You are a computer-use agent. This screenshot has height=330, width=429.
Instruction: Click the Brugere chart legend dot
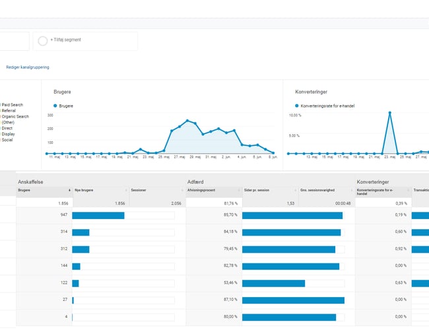[55, 106]
